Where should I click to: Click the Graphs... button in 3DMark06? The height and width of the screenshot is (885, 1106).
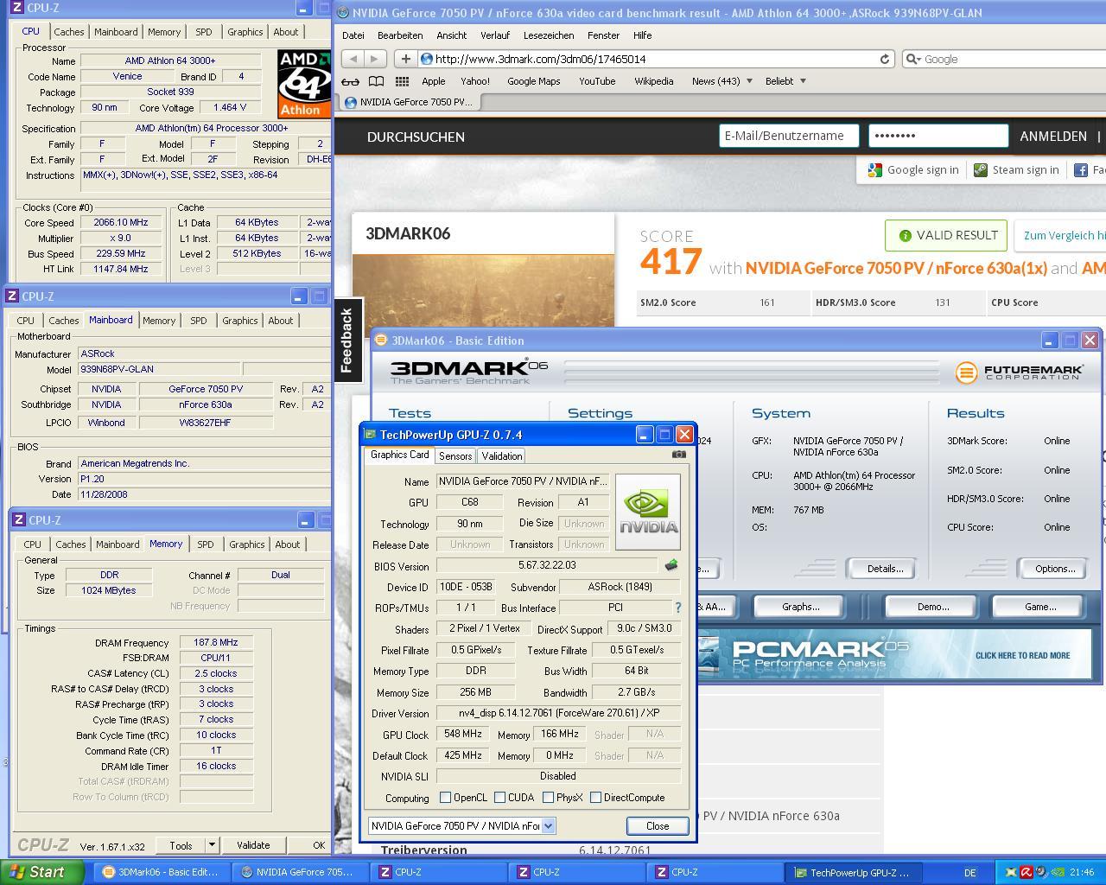[801, 607]
